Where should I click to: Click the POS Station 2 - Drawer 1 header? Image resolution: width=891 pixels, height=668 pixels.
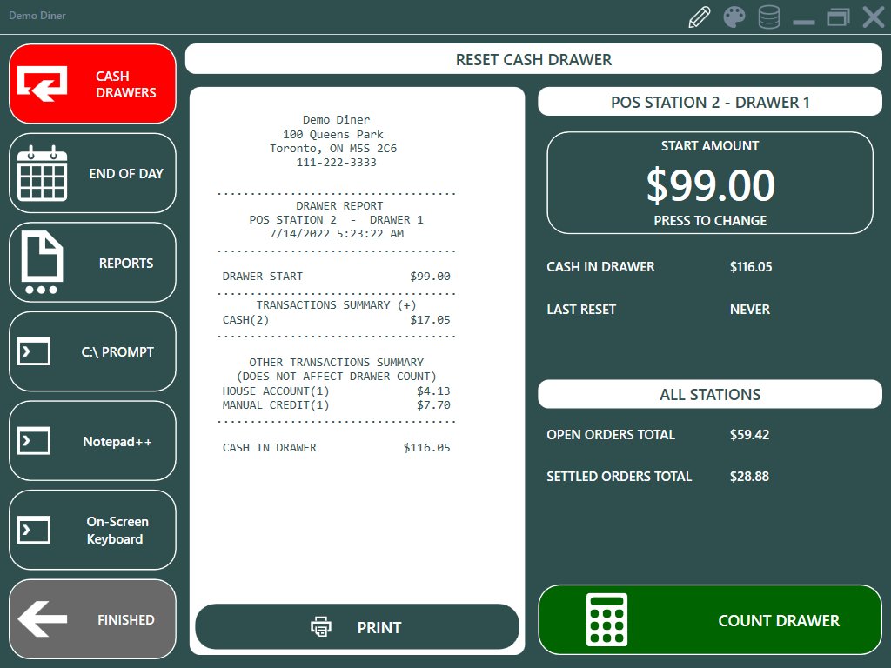point(710,102)
